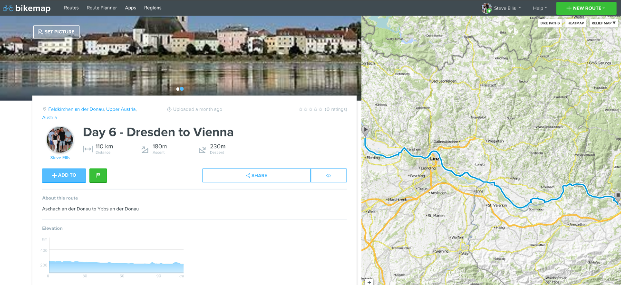Click the distance arrows icon beside 110 km

[x=87, y=149]
